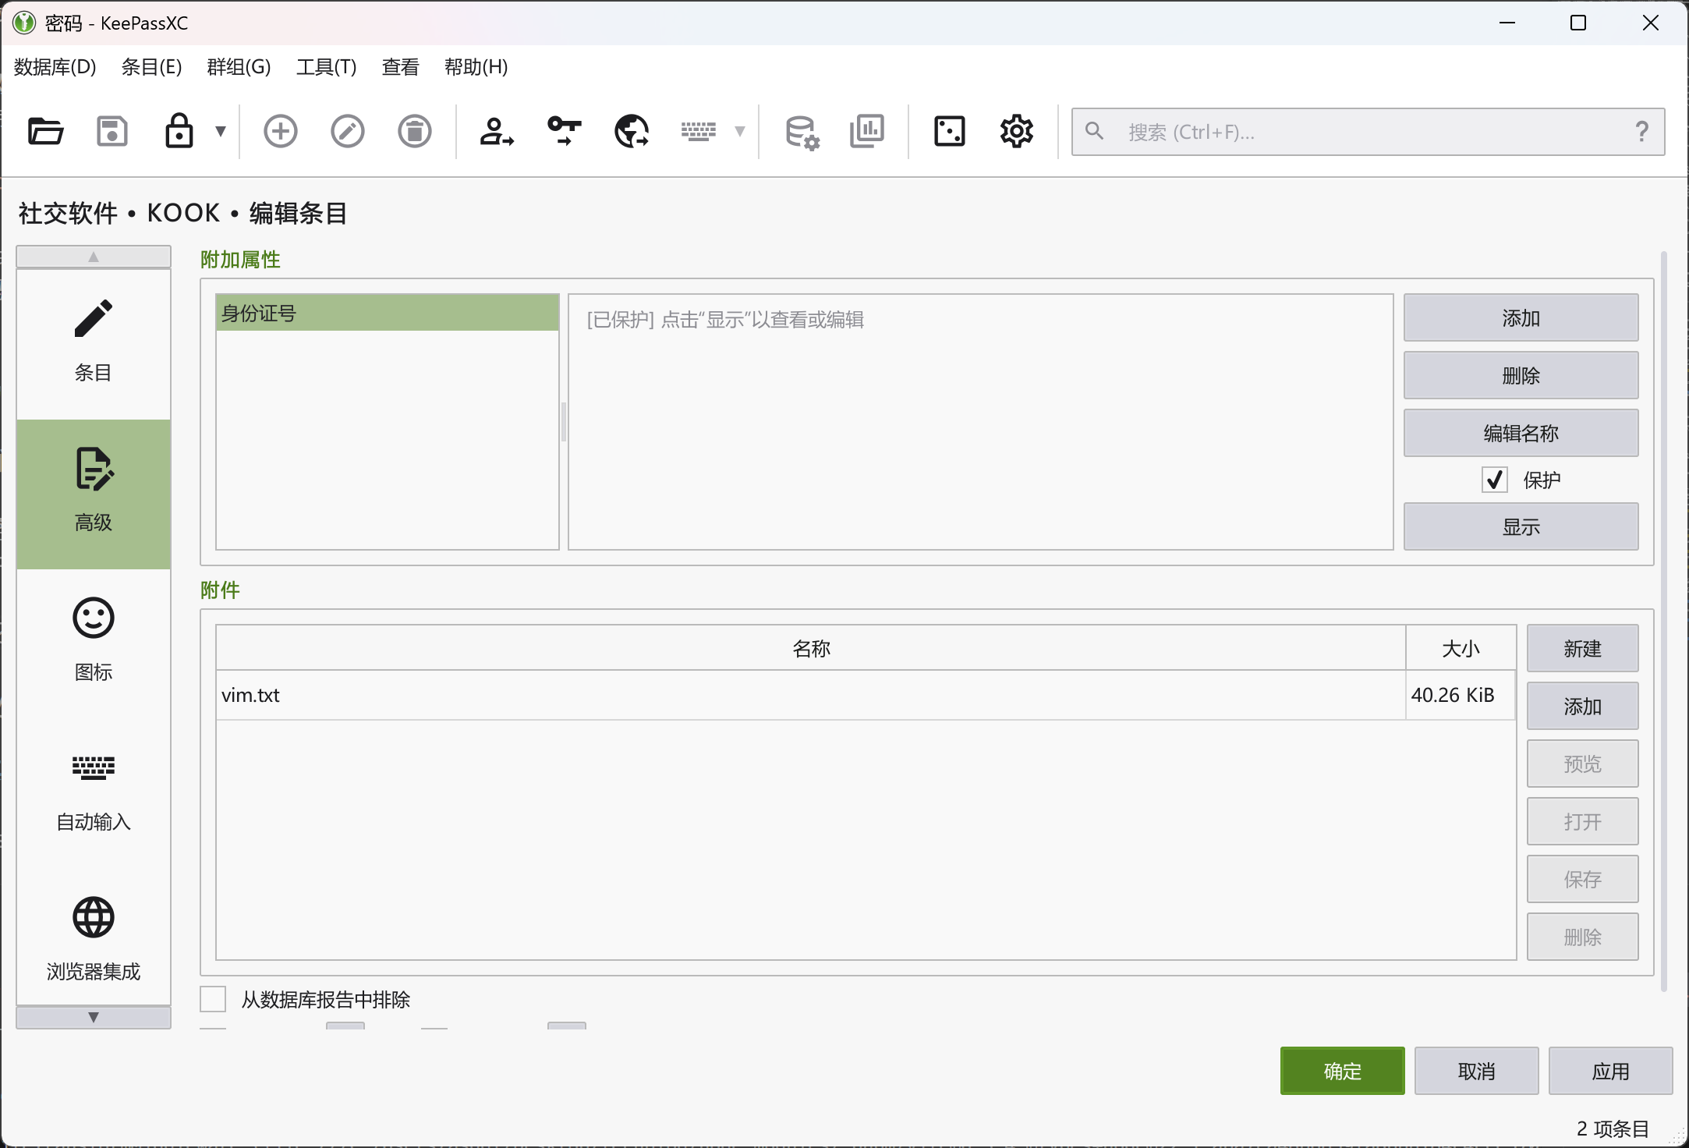Click the search magnifier icon
The image size is (1689, 1148).
(x=1095, y=131)
